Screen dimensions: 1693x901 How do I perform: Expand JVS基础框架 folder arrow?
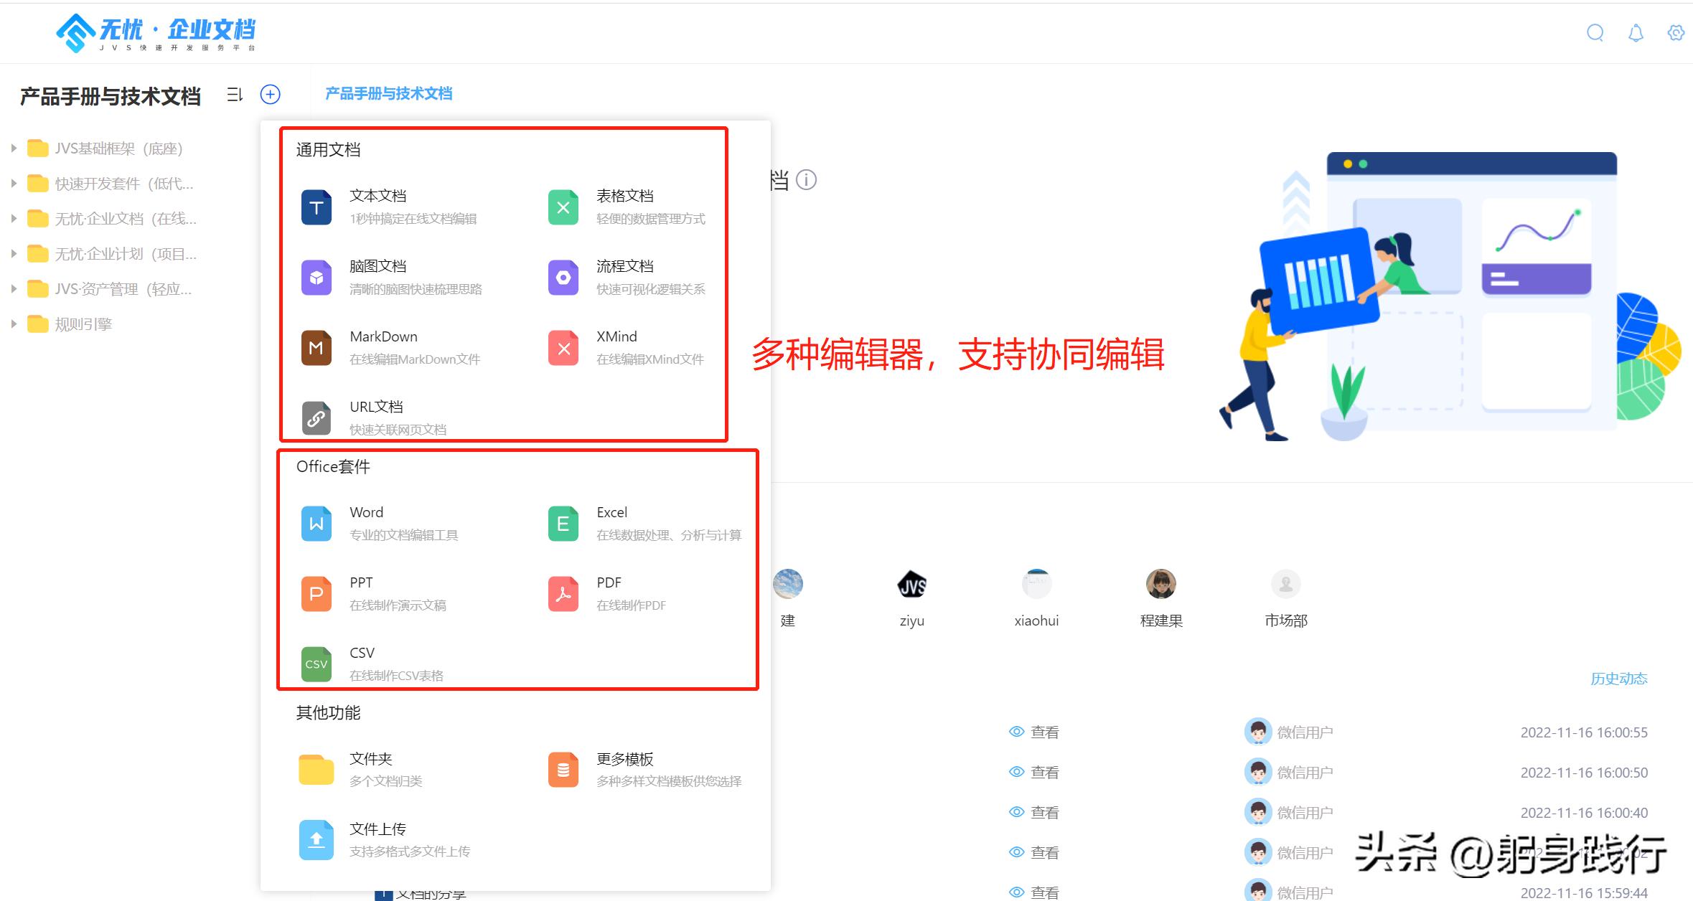(x=13, y=148)
